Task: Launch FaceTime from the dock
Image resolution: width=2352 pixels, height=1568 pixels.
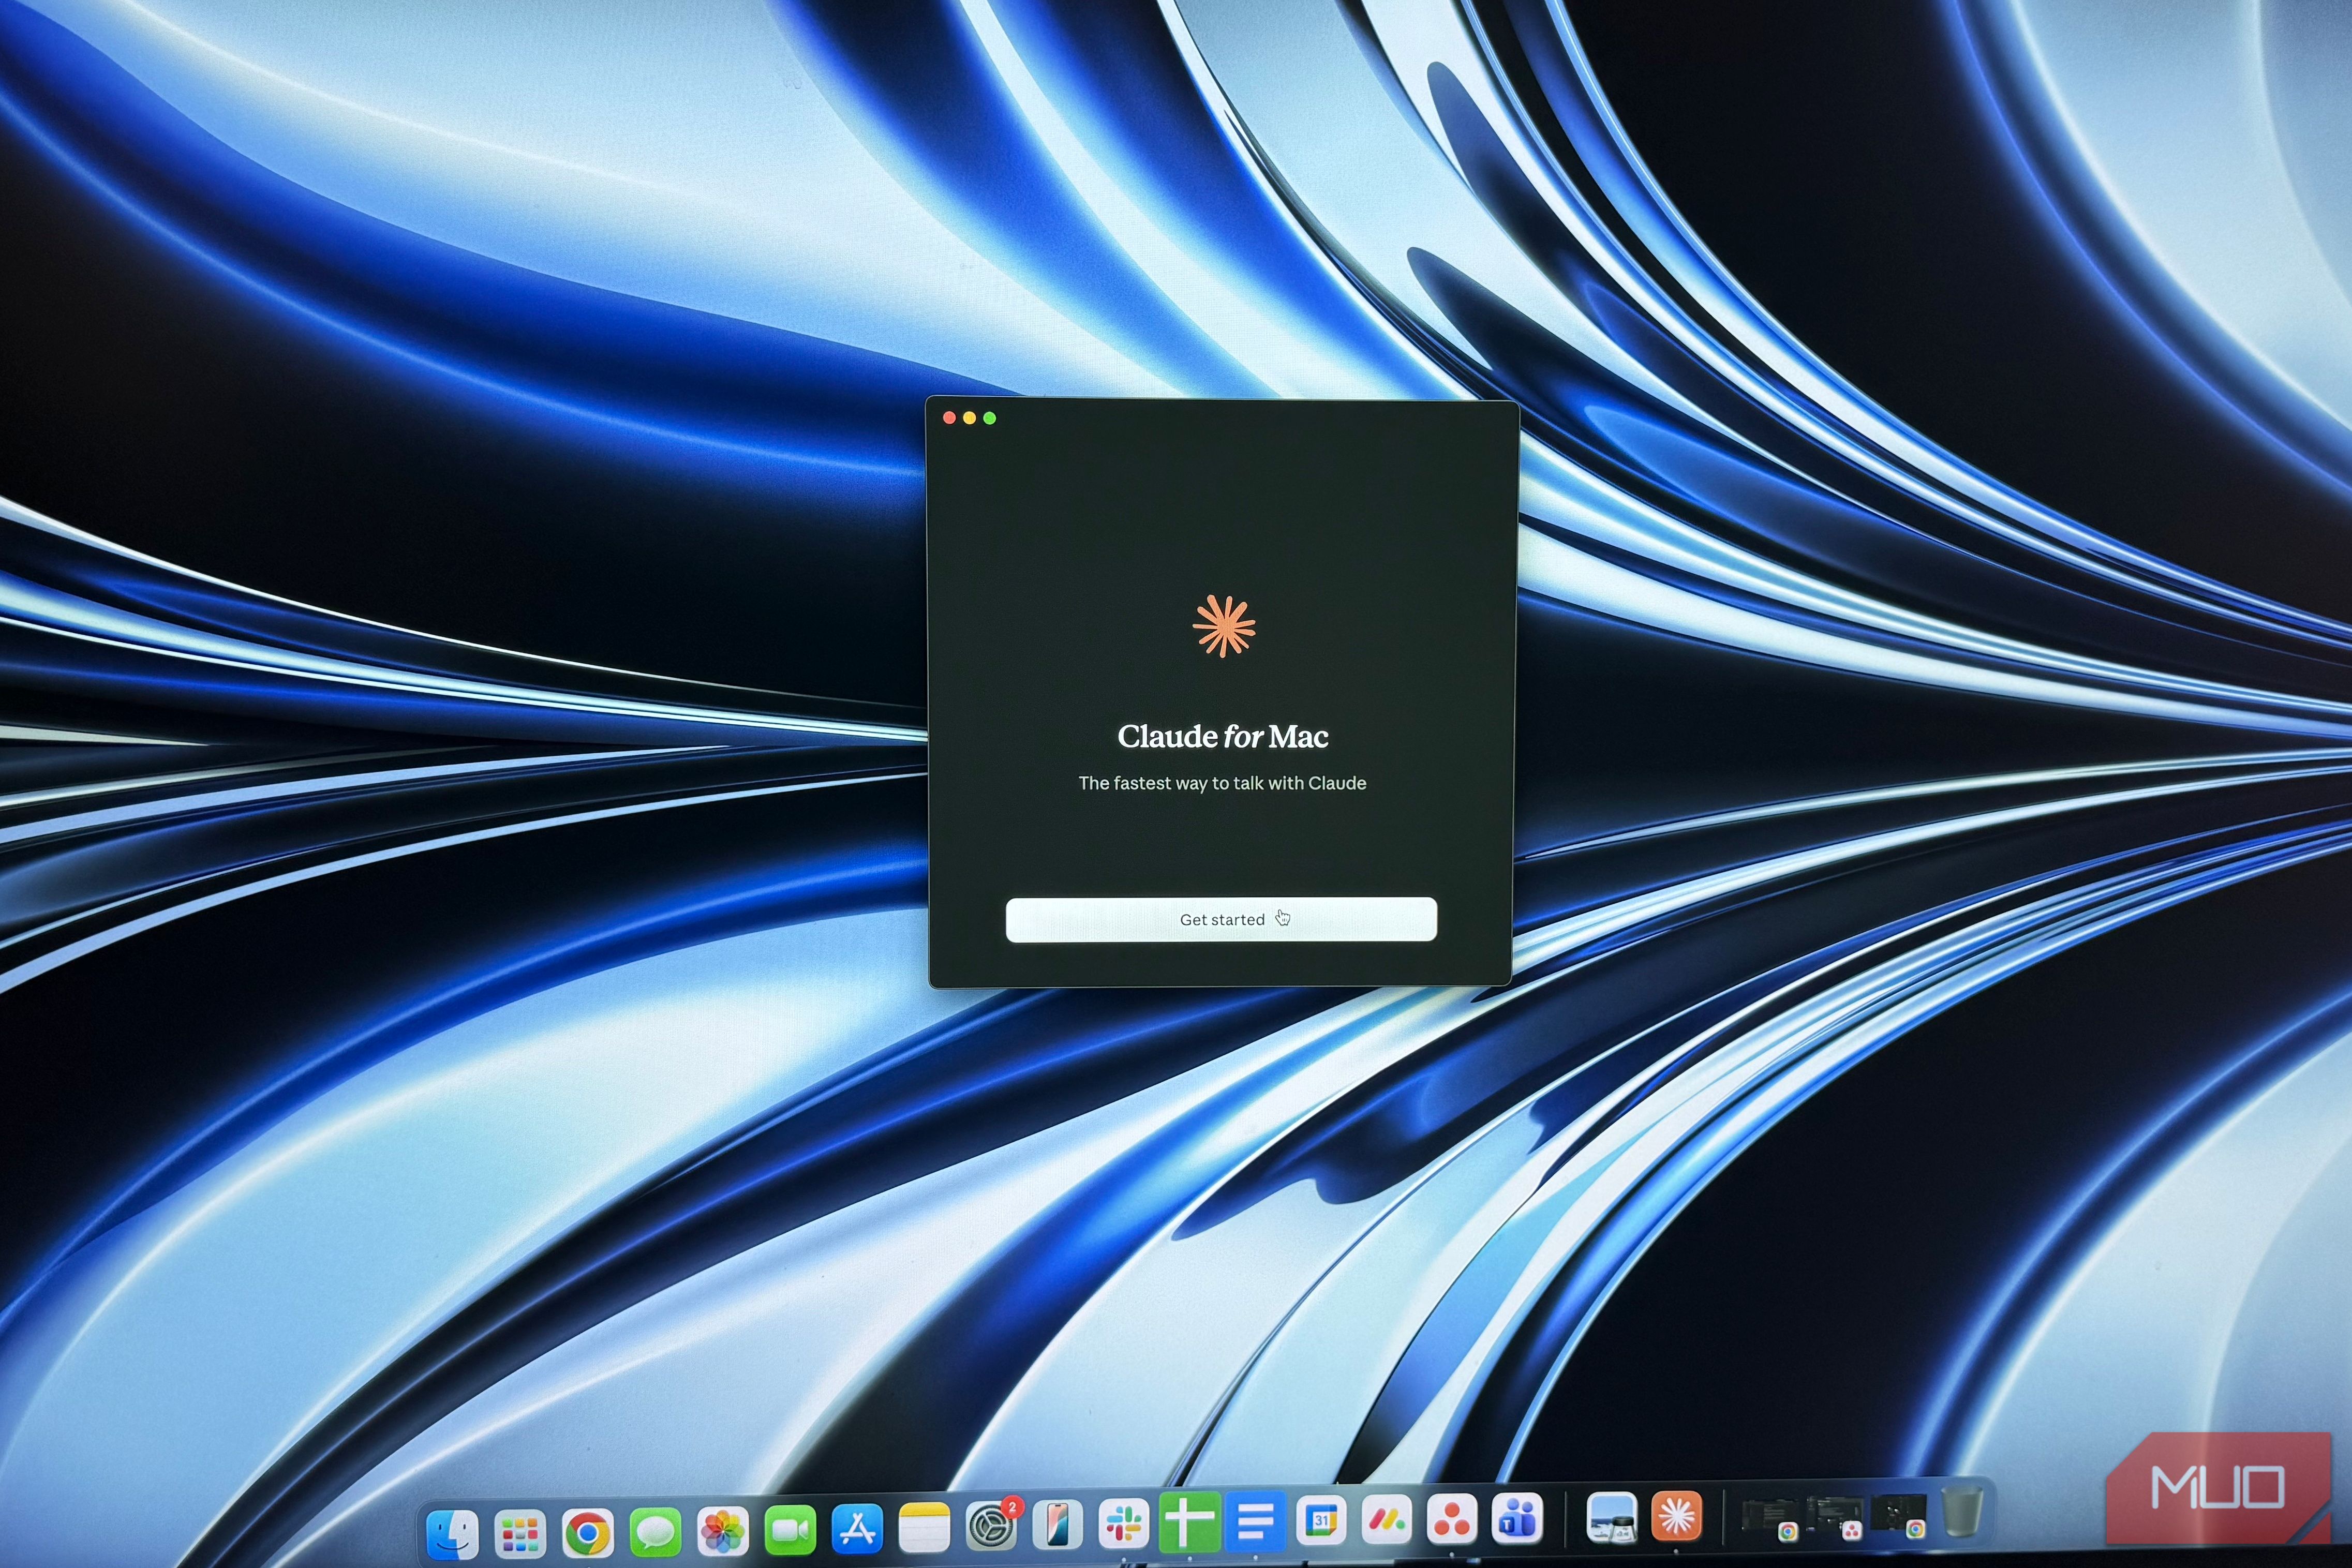Action: click(790, 1530)
